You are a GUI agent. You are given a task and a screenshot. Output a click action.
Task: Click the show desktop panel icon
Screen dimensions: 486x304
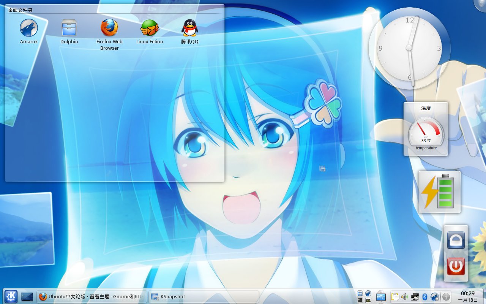click(27, 296)
